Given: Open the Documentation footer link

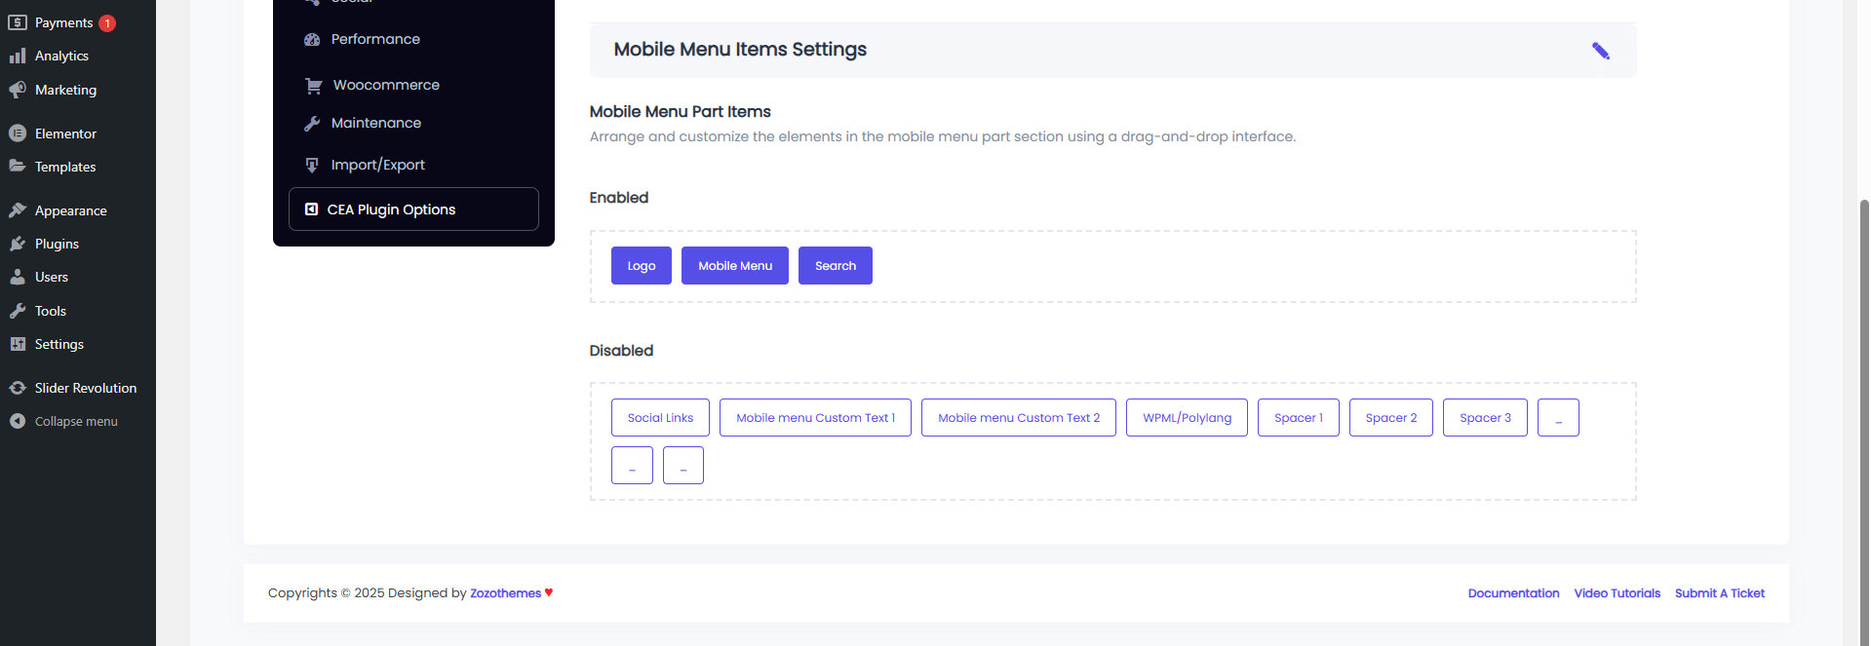Looking at the screenshot, I should coord(1513,593).
